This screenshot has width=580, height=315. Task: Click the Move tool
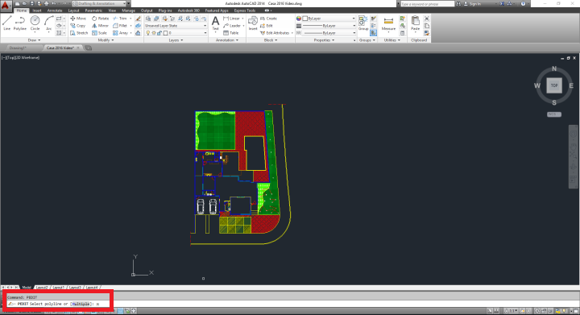[x=78, y=18]
